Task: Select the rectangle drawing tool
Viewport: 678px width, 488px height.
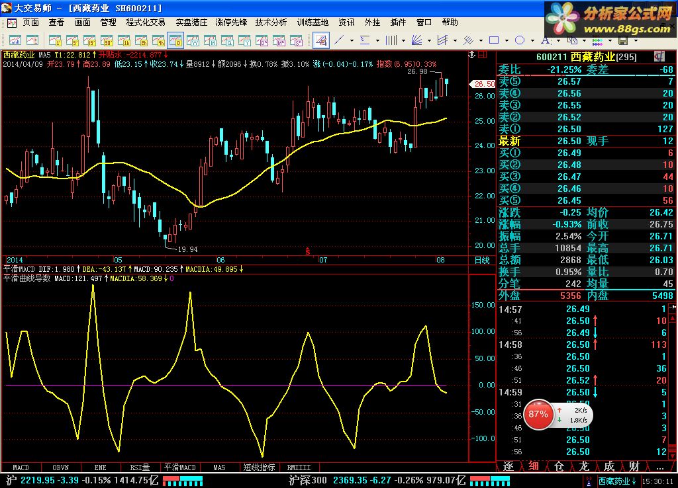Action: point(494,40)
